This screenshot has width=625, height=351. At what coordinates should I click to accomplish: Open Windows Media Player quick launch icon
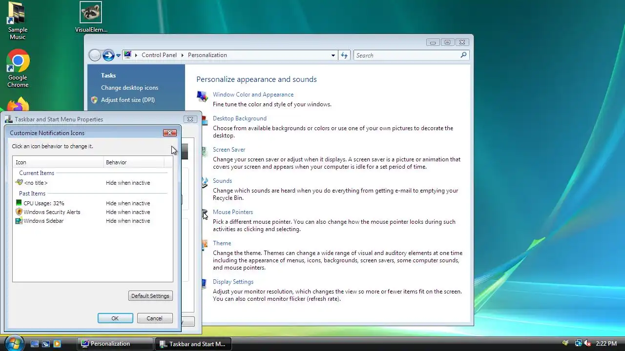tap(57, 344)
